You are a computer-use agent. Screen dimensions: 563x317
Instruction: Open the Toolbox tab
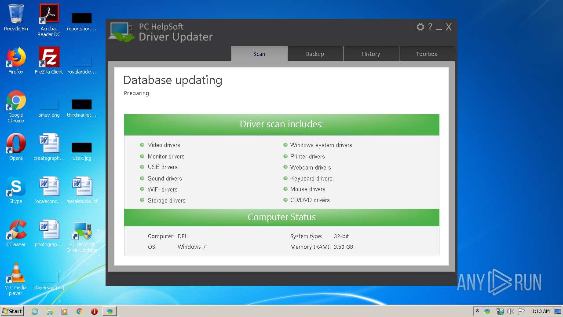click(427, 54)
